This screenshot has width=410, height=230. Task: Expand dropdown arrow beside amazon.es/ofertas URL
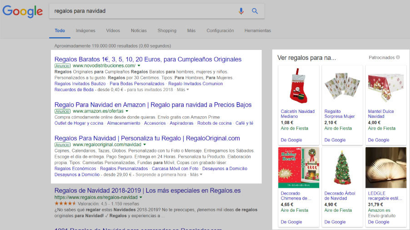coord(127,111)
